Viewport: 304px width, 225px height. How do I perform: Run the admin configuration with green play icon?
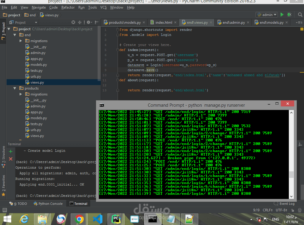[x=282, y=15]
